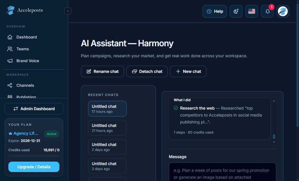
Task: Click the plus icon on New chat
Action: pyautogui.click(x=178, y=71)
